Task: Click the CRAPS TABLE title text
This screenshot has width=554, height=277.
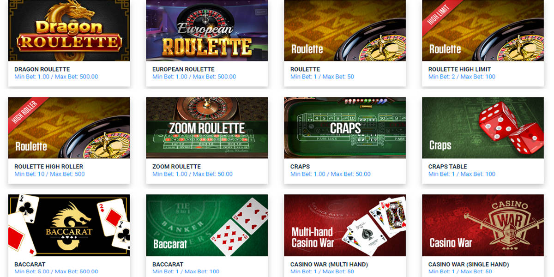Action: (448, 167)
